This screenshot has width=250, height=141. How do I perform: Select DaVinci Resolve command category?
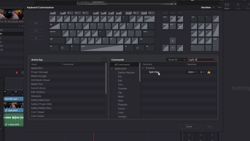click(126, 72)
